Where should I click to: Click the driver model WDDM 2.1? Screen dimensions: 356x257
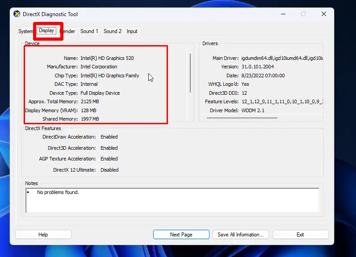pos(253,110)
